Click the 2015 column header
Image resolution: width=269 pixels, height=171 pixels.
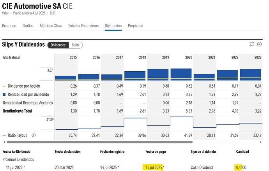pos(73,57)
